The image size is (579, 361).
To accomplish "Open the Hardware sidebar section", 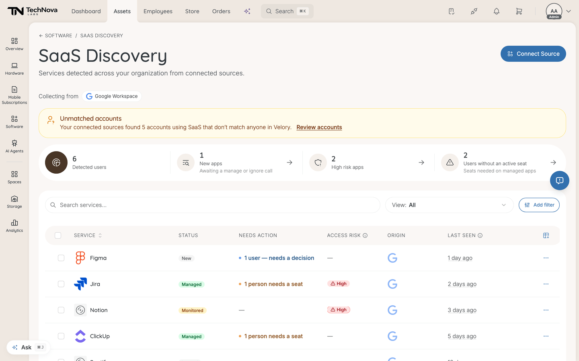I will 14,69.
